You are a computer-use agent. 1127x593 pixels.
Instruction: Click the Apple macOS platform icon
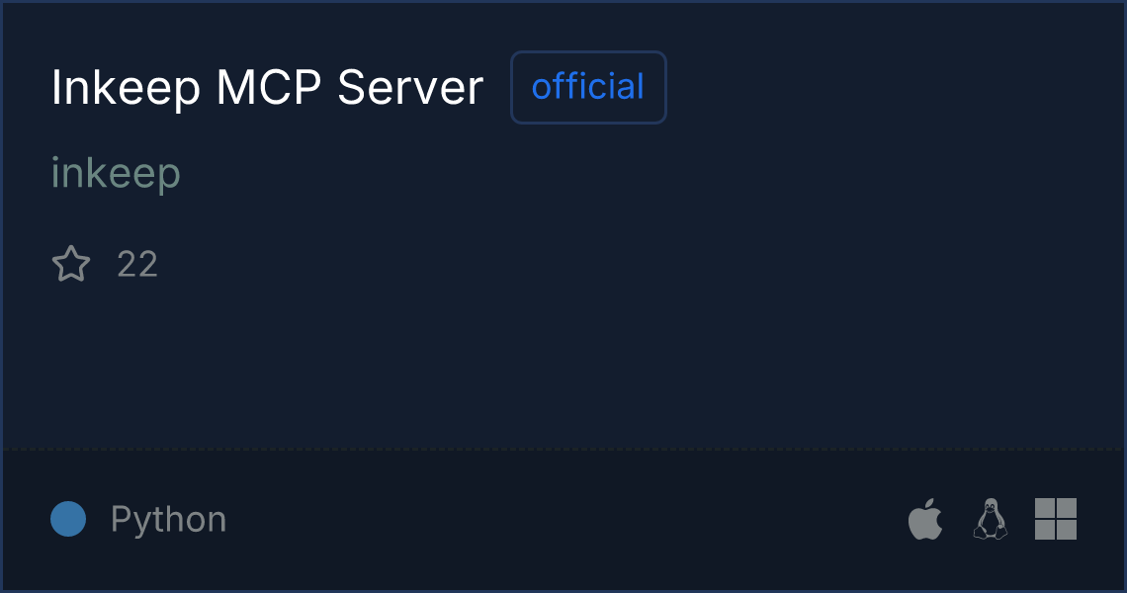coord(925,518)
